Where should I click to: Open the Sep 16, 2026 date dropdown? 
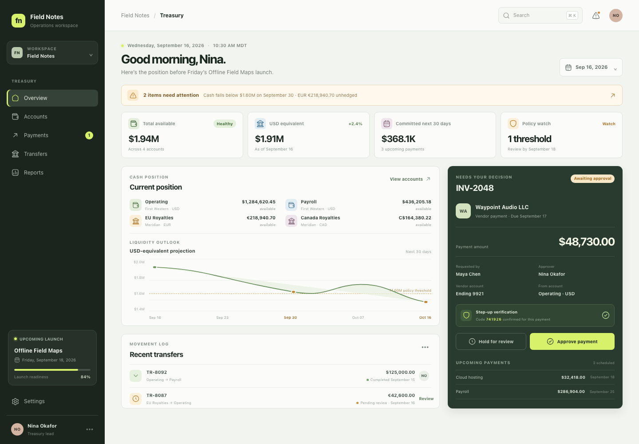591,67
